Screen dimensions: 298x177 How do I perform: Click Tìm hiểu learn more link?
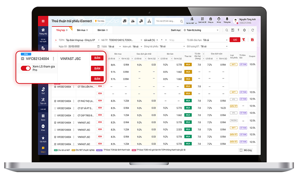click(100, 21)
